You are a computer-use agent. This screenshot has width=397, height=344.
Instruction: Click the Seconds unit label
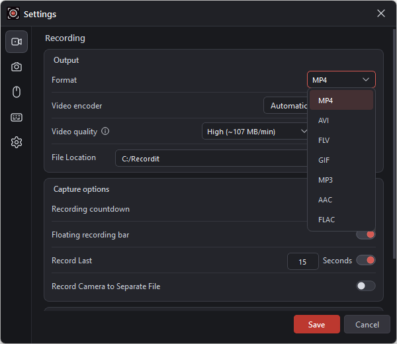pos(337,261)
